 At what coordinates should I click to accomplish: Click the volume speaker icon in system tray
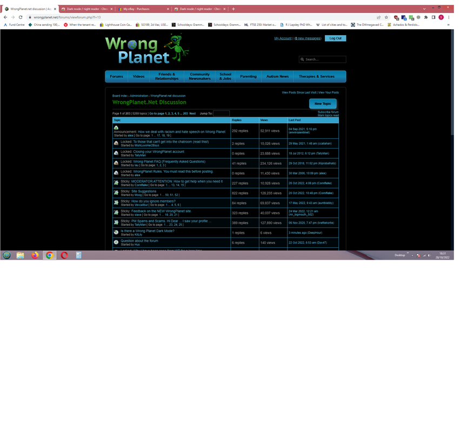429,255
